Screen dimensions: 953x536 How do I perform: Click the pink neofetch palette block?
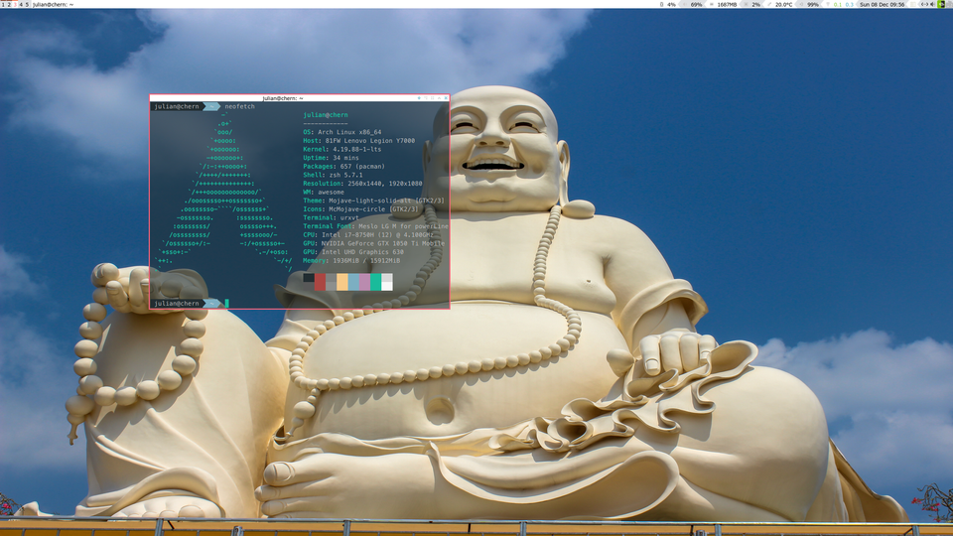(x=364, y=282)
